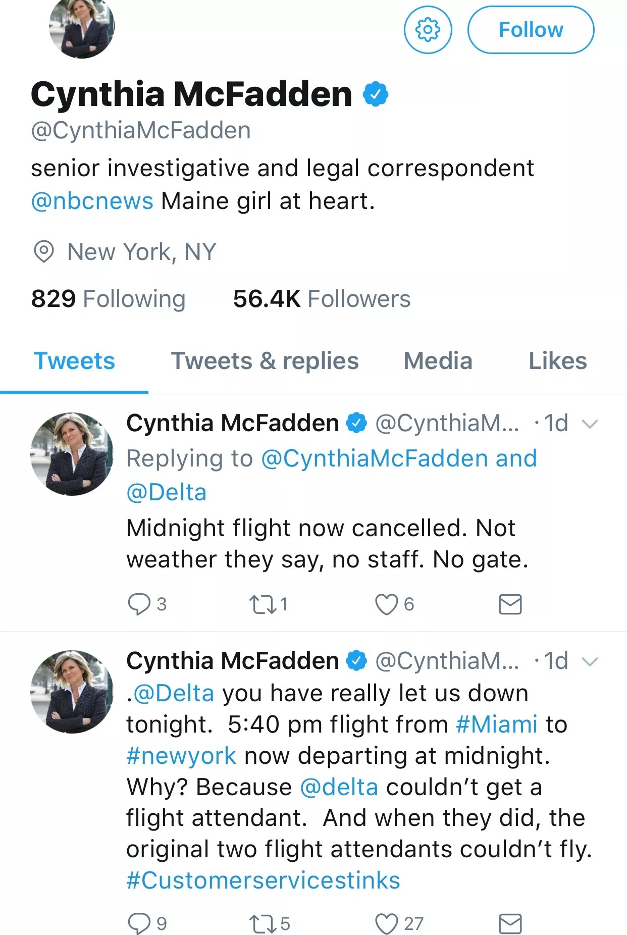This screenshot has width=627, height=935.
Task: Open the @nbcnews link in bio
Action: pyautogui.click(x=92, y=201)
